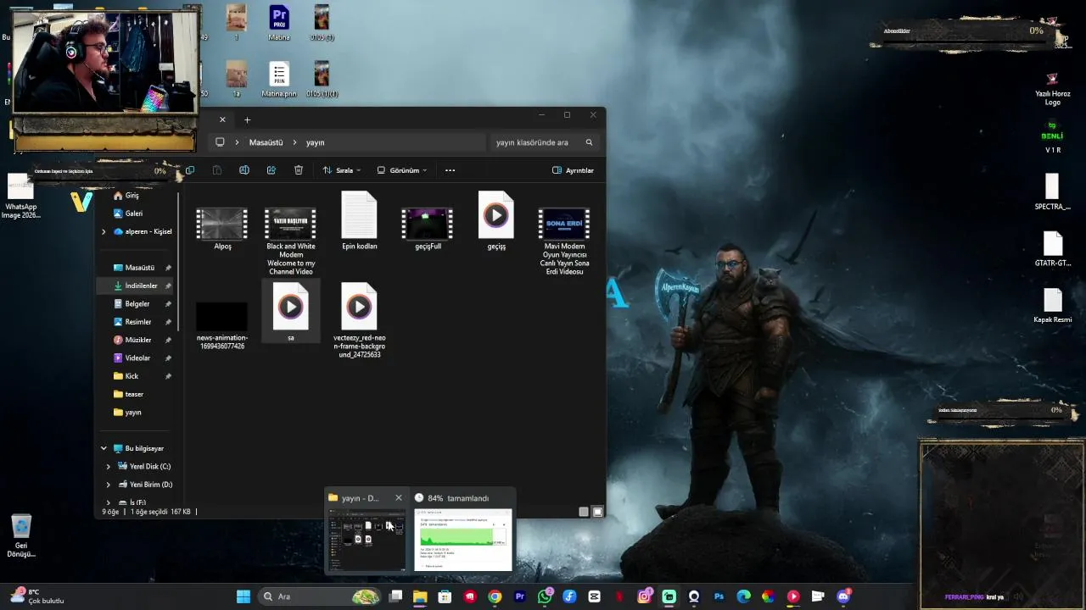Switch to large icons view icon

click(x=597, y=512)
